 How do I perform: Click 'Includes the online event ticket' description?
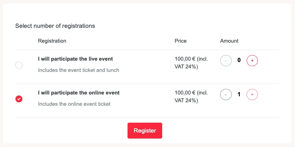pos(74,104)
